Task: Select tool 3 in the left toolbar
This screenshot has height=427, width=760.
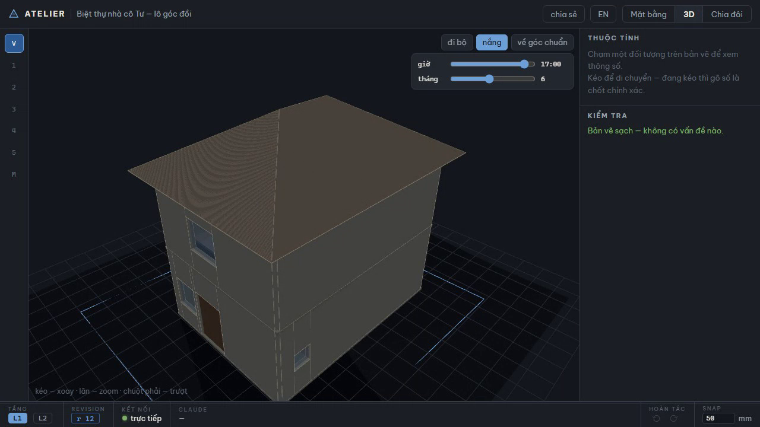Action: pos(14,109)
